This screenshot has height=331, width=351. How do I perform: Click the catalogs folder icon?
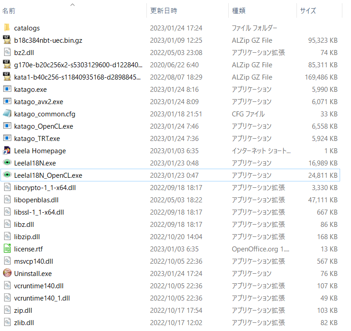click(x=7, y=28)
